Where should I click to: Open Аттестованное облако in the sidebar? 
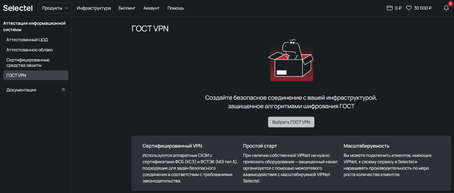[29, 50]
